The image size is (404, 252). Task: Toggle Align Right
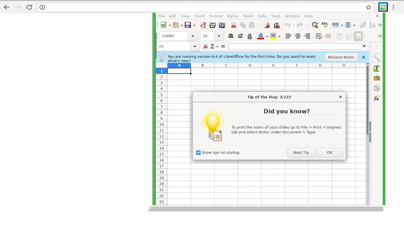[x=307, y=36]
